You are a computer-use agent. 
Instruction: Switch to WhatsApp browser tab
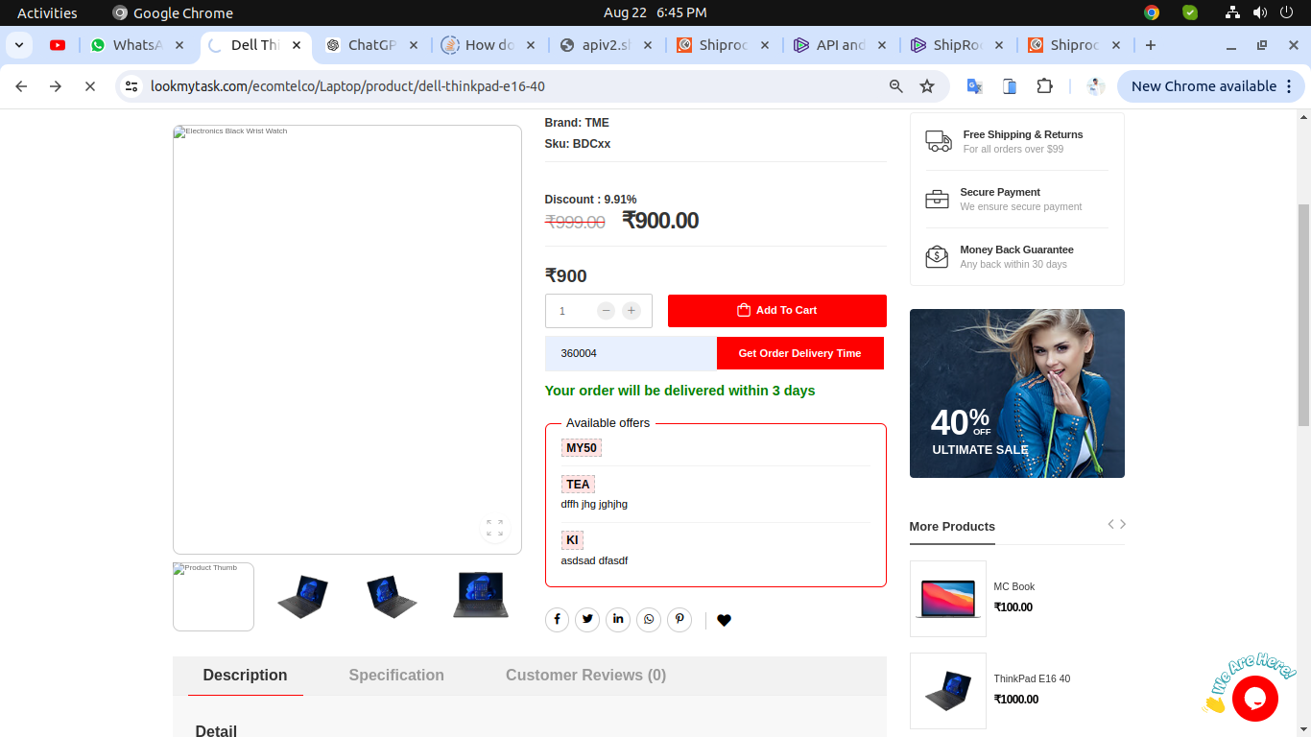click(138, 45)
